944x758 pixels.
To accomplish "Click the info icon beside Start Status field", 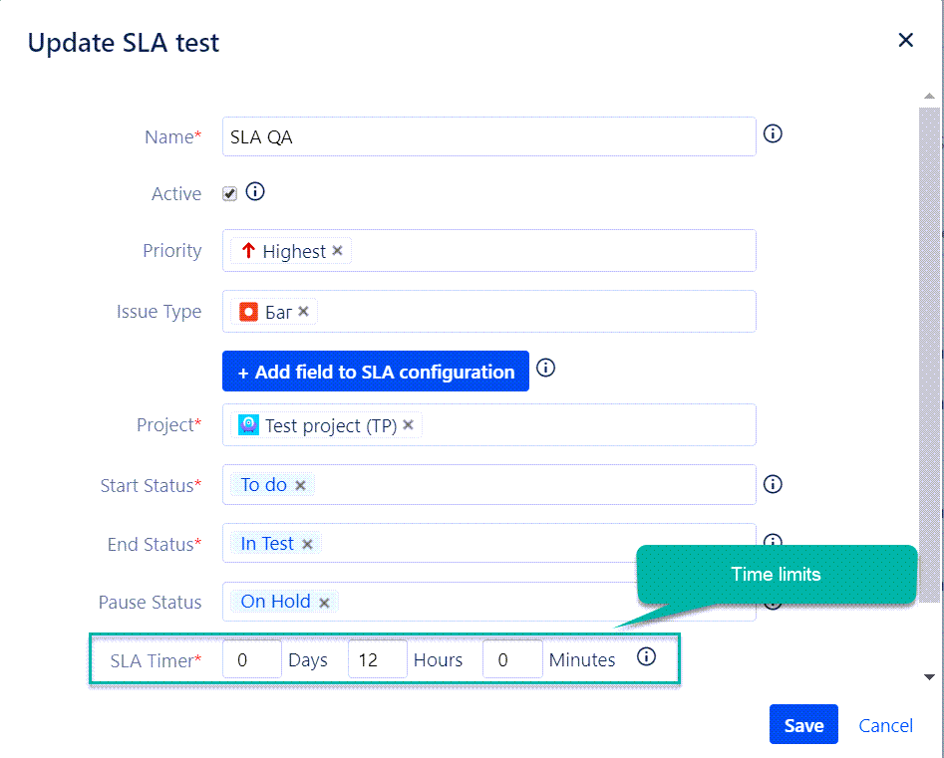I will click(773, 484).
